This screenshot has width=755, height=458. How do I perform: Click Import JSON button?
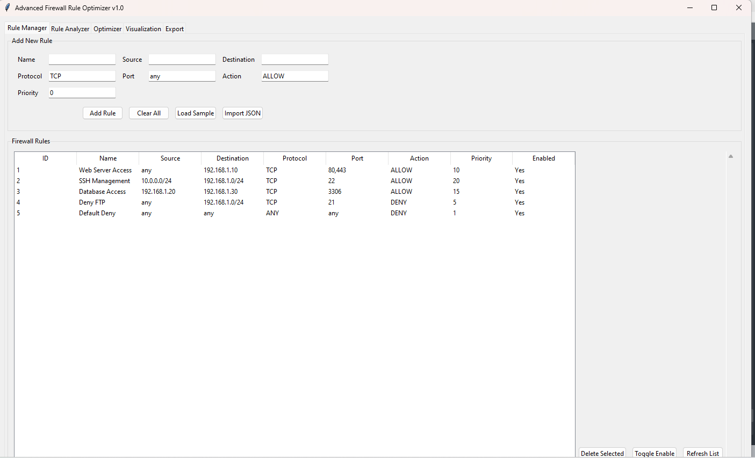click(x=242, y=113)
